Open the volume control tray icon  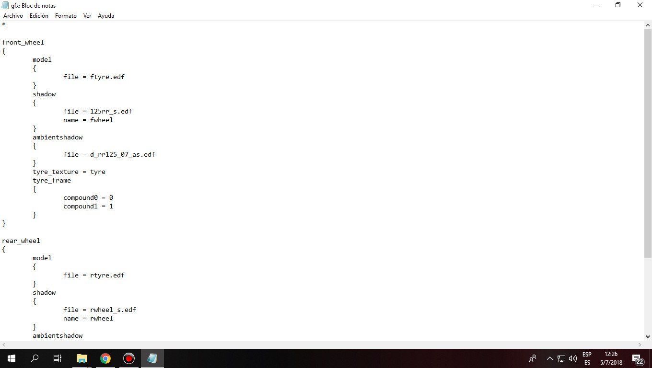tap(573, 358)
